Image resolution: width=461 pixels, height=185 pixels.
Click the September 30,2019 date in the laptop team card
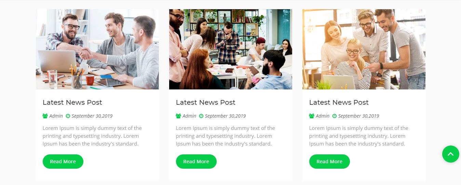tap(358, 116)
